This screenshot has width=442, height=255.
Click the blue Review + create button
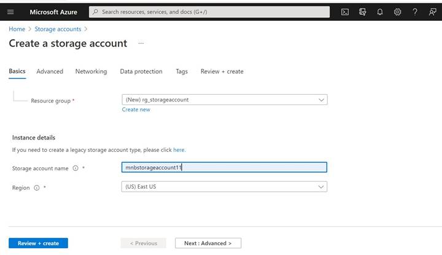(x=38, y=243)
